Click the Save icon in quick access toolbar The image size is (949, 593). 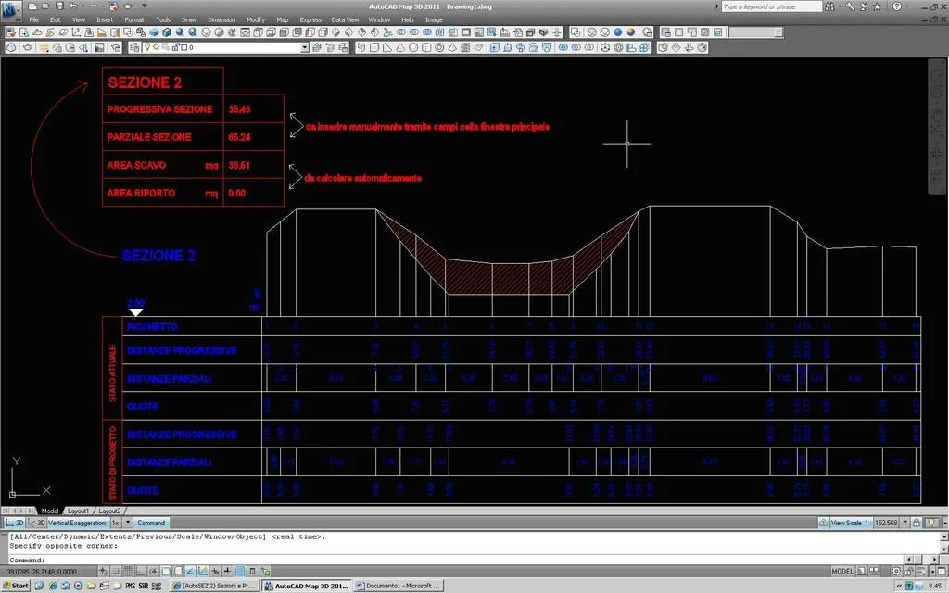[59, 6]
